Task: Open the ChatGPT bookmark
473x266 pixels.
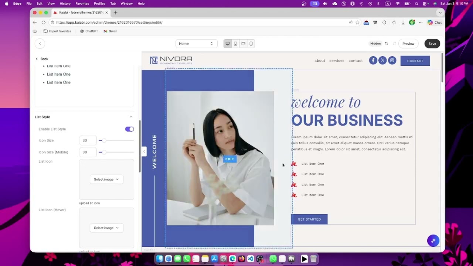Action: pyautogui.click(x=89, y=31)
